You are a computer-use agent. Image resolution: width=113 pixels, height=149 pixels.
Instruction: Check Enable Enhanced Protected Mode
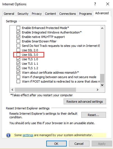click(18, 28)
